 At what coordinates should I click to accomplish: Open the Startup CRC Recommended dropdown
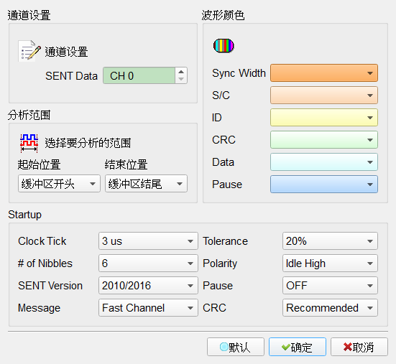[330, 307]
